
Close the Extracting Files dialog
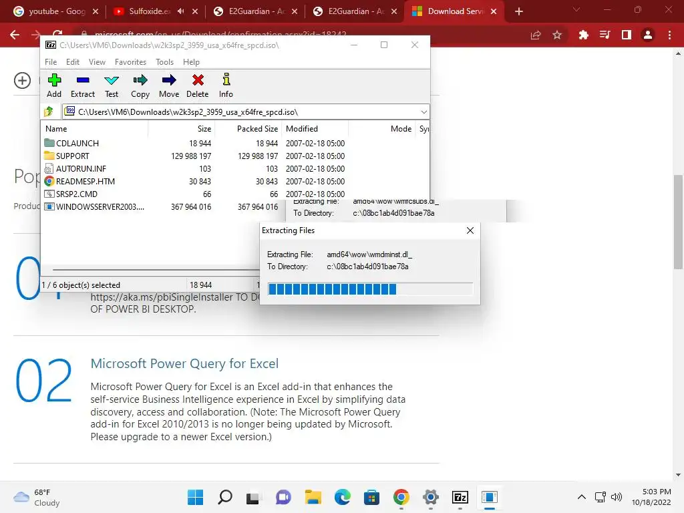coord(470,230)
